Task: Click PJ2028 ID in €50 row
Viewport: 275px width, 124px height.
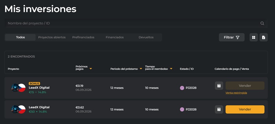Action: click(191, 110)
